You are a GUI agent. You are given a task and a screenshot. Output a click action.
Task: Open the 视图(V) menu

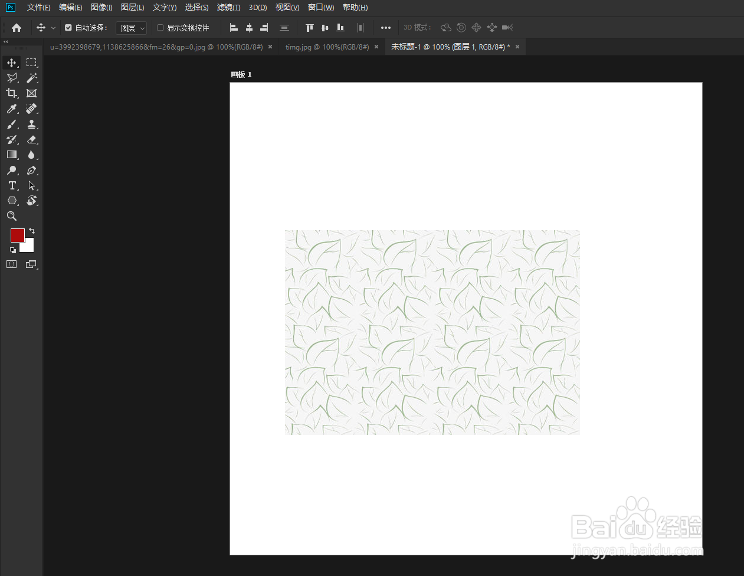coord(287,7)
